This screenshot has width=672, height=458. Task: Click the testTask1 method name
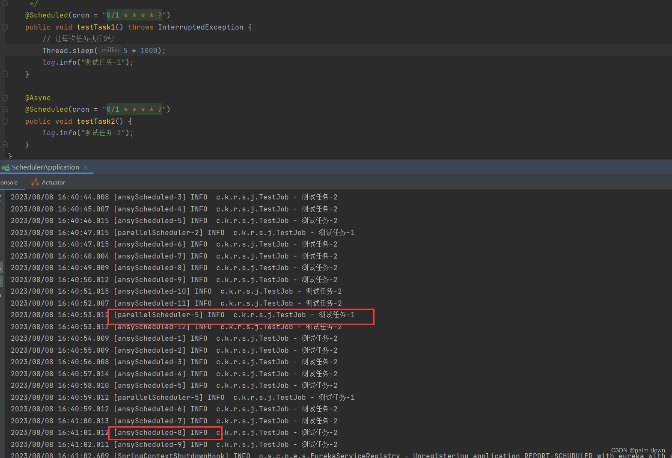tap(96, 27)
